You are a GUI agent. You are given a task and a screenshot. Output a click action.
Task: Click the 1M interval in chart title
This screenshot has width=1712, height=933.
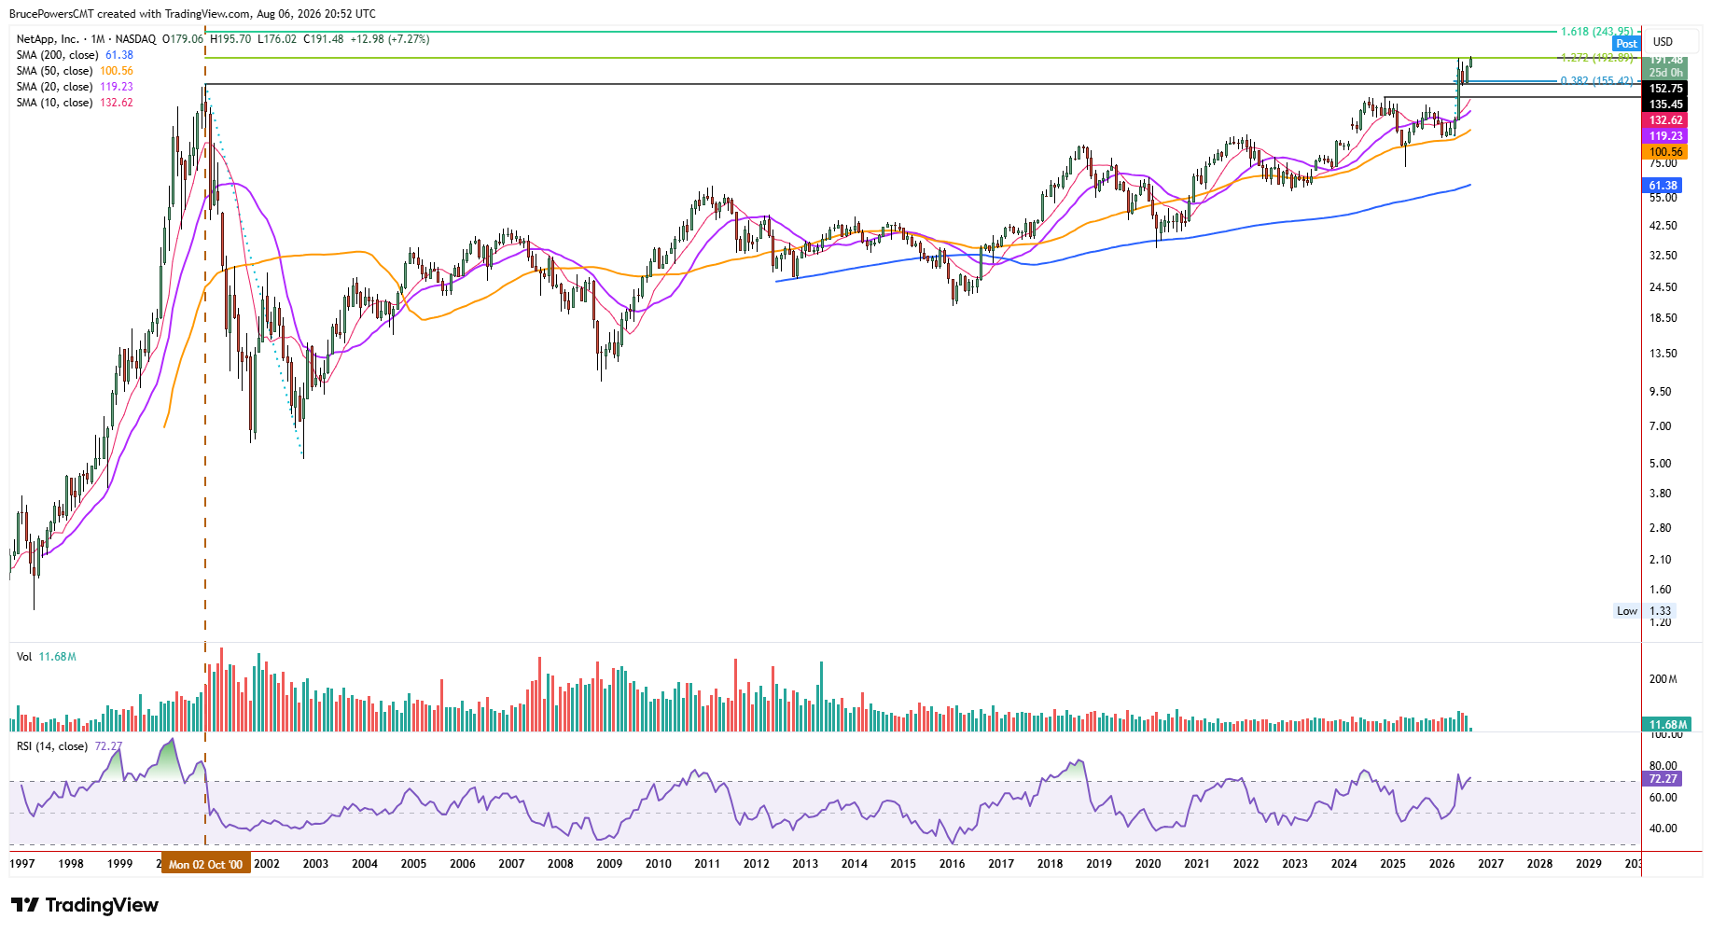click(97, 39)
